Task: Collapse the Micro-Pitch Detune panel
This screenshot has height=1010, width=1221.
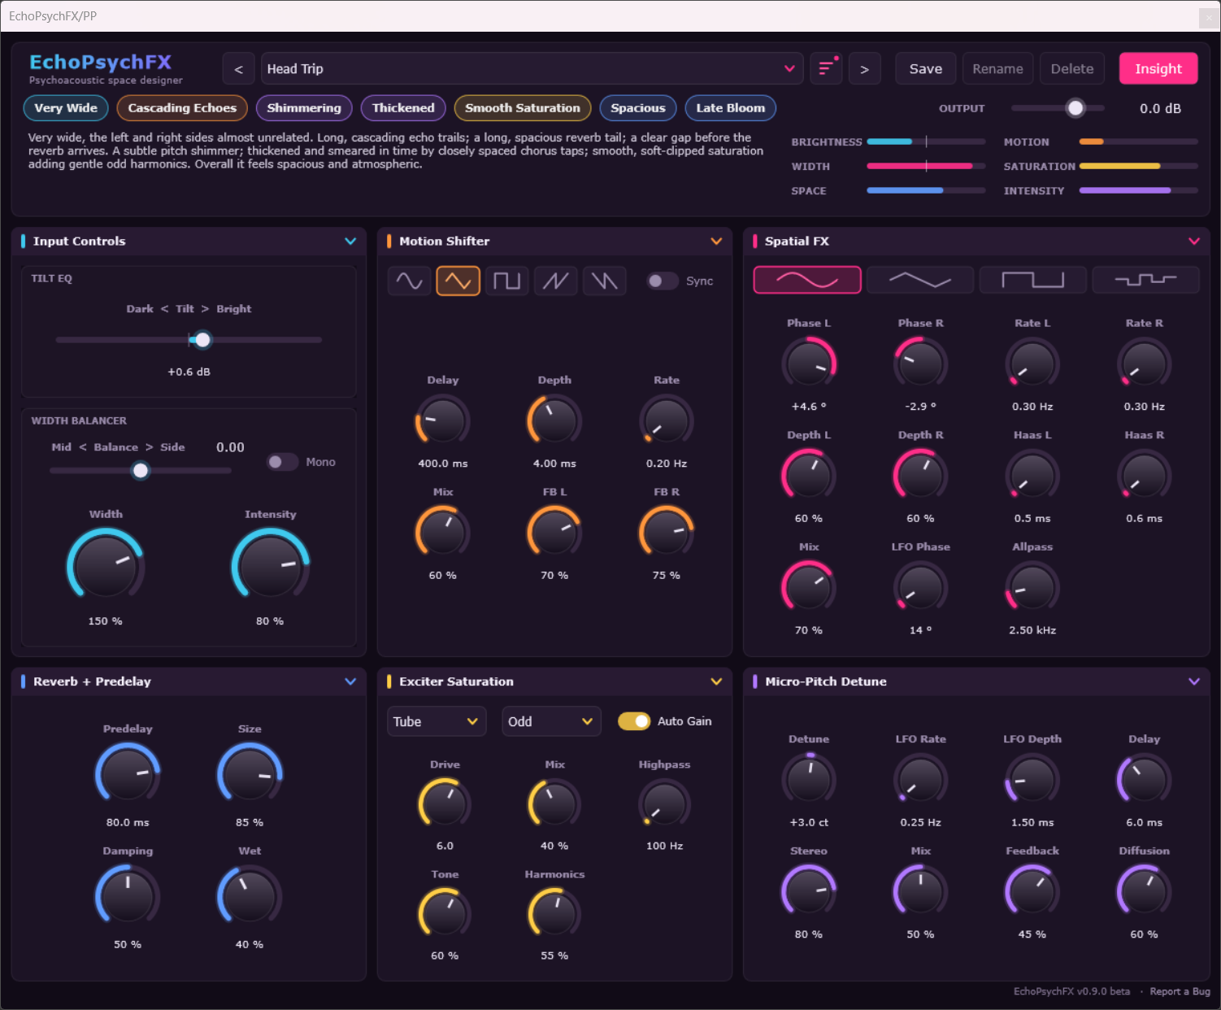Action: (1194, 681)
